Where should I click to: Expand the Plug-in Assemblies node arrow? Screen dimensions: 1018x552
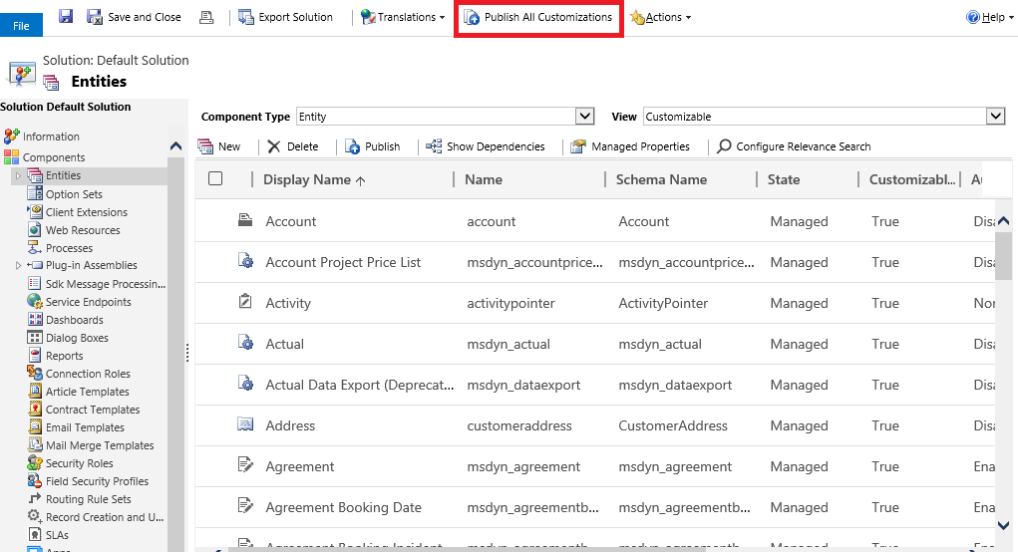point(18,265)
